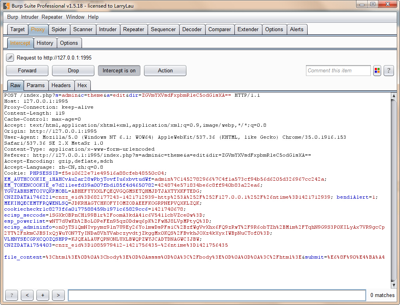Image resolution: width=400 pixels, height=305 pixels.
Task: Click the search text input field
Action: pyautogui.click(x=217, y=295)
